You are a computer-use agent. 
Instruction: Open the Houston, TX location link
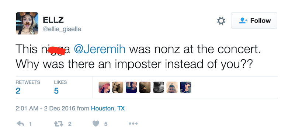108,108
